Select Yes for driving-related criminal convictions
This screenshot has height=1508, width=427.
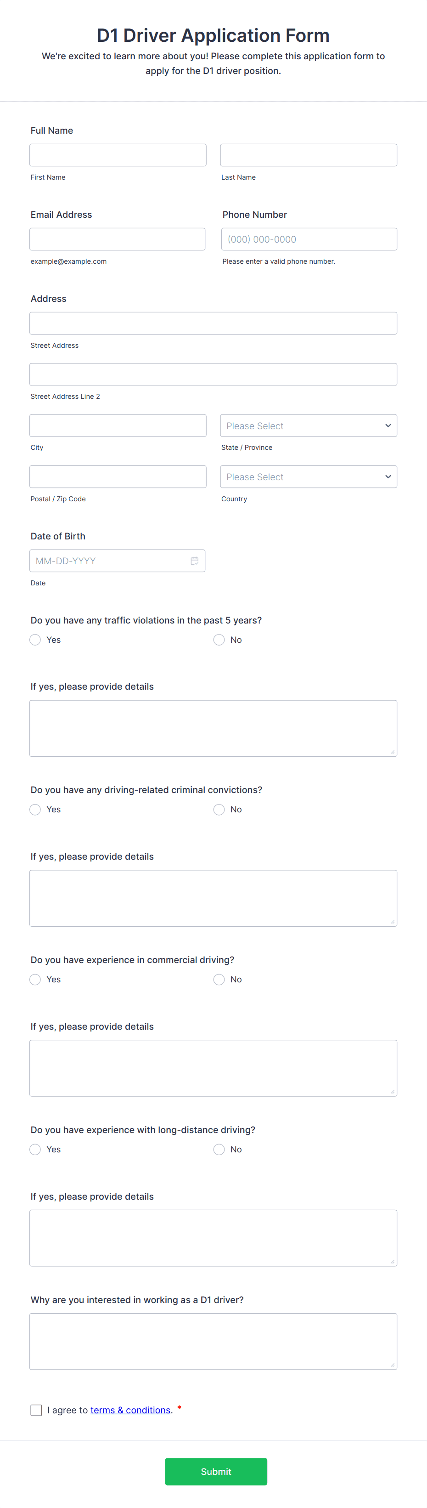tap(34, 809)
